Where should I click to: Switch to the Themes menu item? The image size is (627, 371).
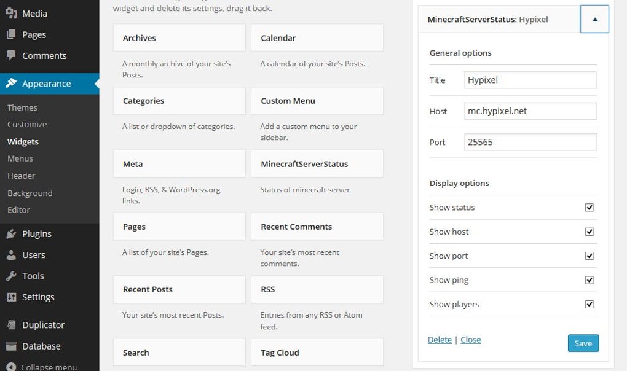tap(22, 107)
